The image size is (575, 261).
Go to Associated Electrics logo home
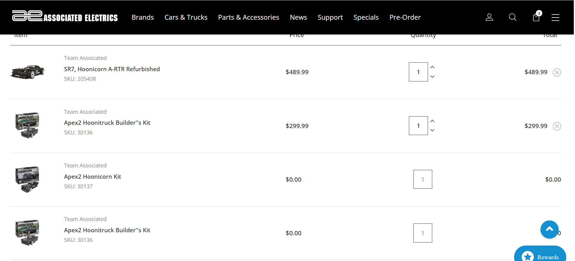point(65,16)
